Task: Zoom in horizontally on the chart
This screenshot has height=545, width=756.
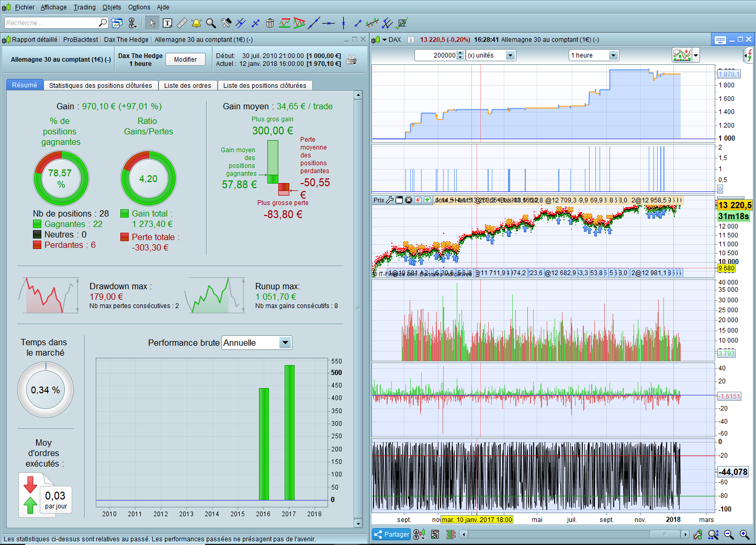Action: [744, 535]
